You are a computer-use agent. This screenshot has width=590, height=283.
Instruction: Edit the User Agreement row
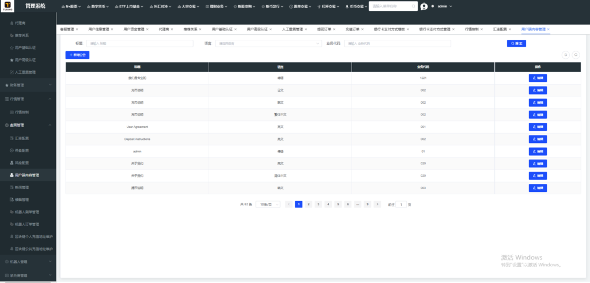click(x=538, y=127)
